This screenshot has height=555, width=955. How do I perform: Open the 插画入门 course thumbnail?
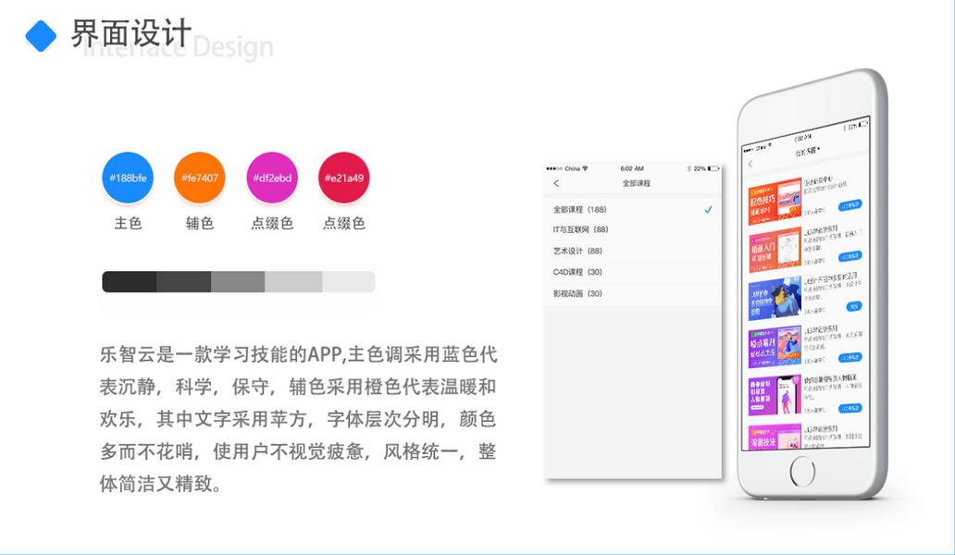pos(775,250)
